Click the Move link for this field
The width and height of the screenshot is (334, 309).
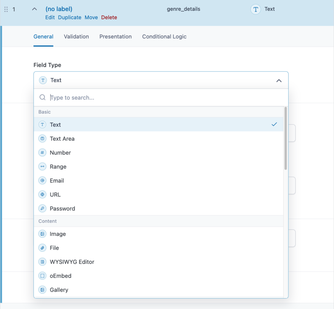click(91, 18)
